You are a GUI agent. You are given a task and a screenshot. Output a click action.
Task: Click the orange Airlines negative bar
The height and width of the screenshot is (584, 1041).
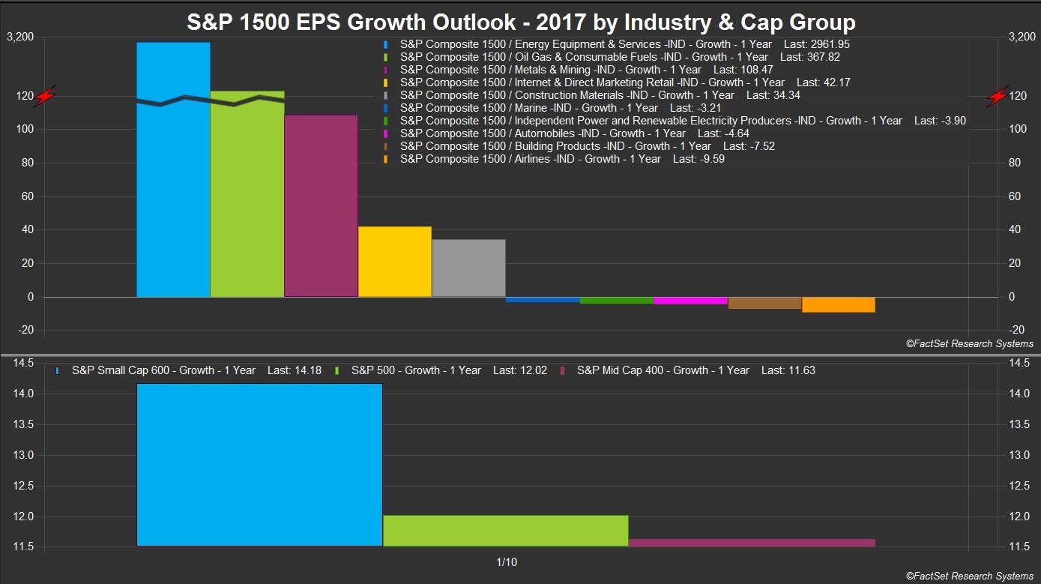(839, 305)
